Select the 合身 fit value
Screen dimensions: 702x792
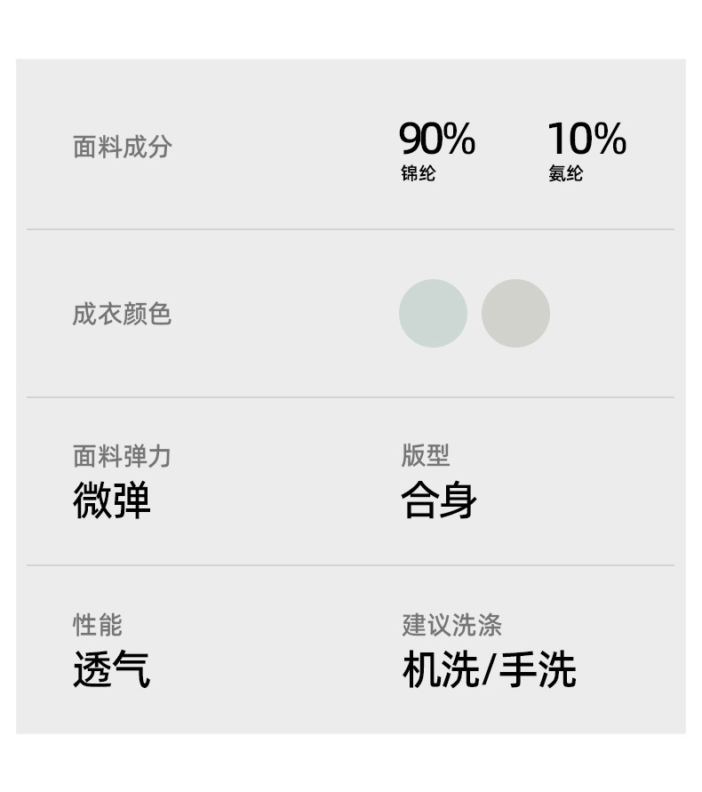[x=439, y=500]
